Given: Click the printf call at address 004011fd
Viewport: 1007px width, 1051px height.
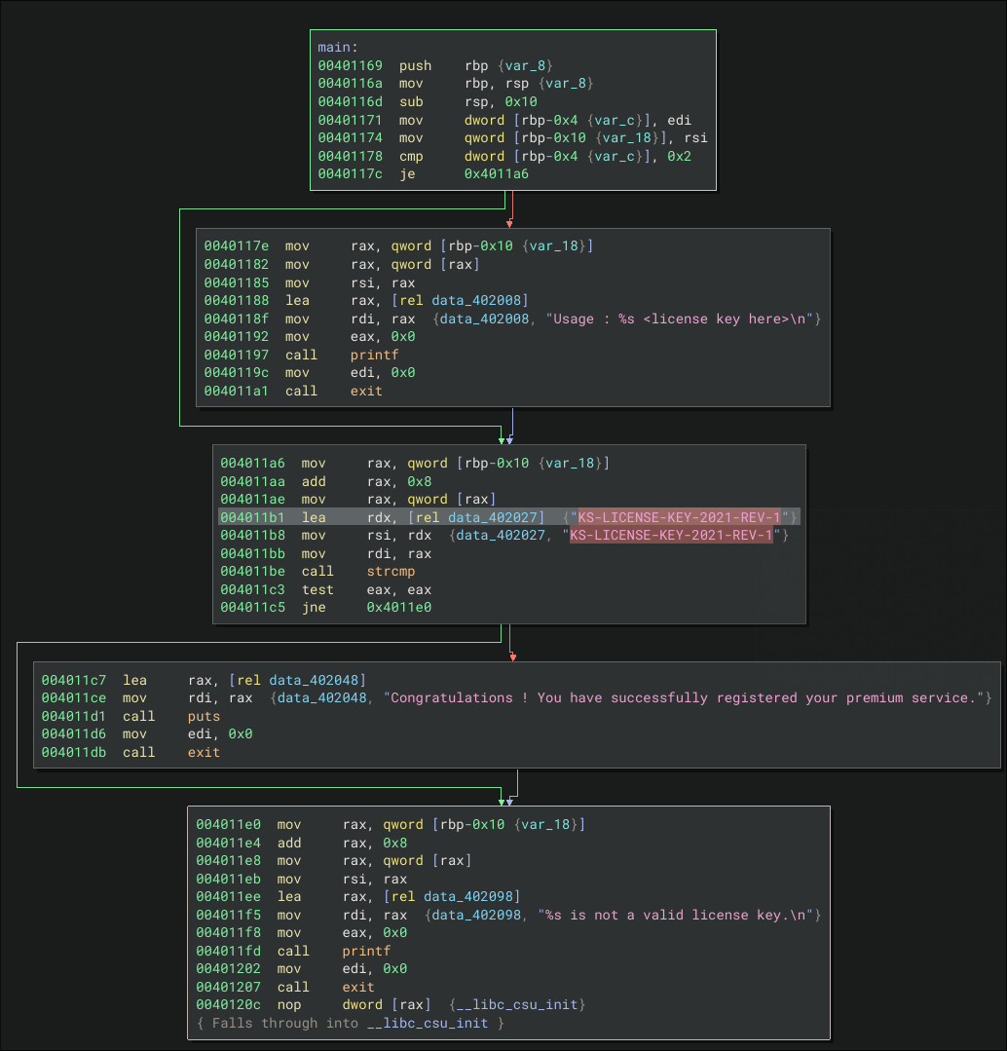Looking at the screenshot, I should [366, 951].
